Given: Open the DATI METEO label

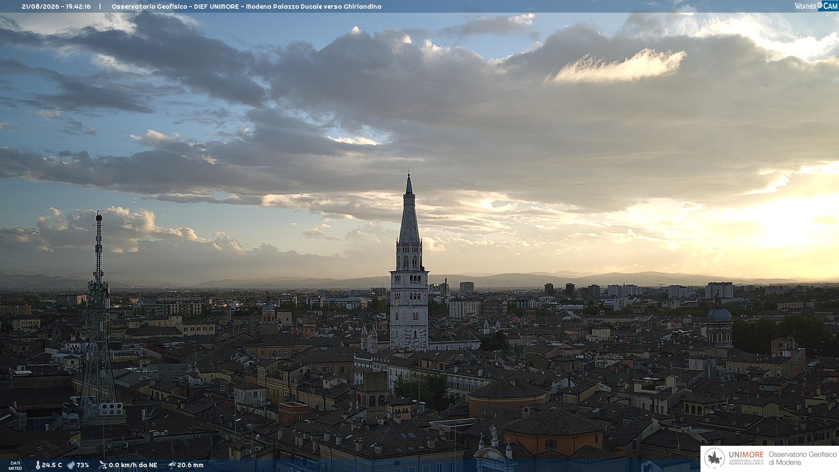Looking at the screenshot, I should tap(15, 465).
